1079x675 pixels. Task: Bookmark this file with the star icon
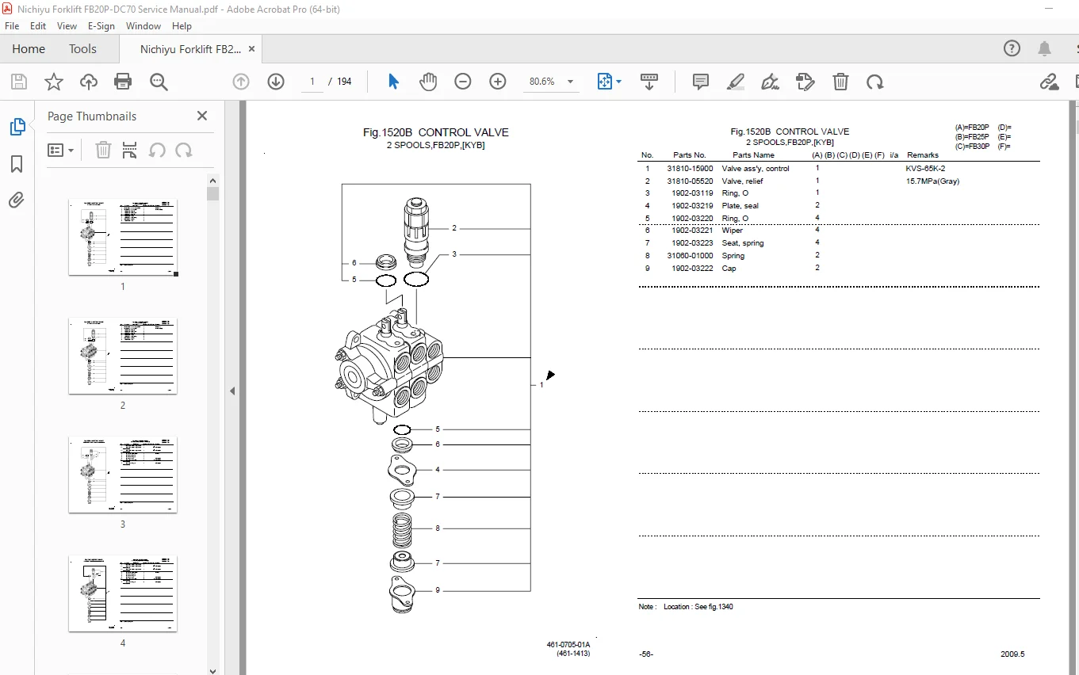coord(54,82)
